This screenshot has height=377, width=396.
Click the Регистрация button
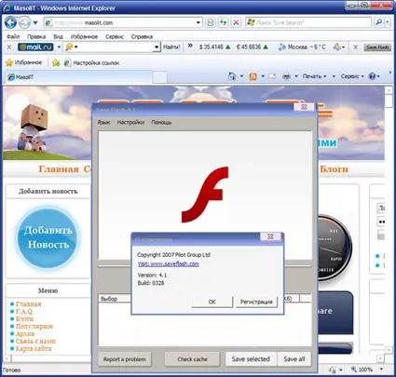[x=256, y=302]
